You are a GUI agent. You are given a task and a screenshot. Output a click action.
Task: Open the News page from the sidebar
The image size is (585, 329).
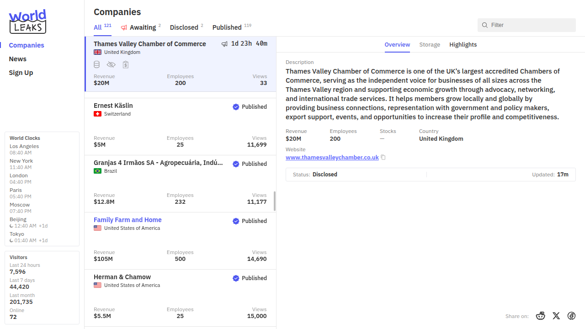(x=18, y=59)
